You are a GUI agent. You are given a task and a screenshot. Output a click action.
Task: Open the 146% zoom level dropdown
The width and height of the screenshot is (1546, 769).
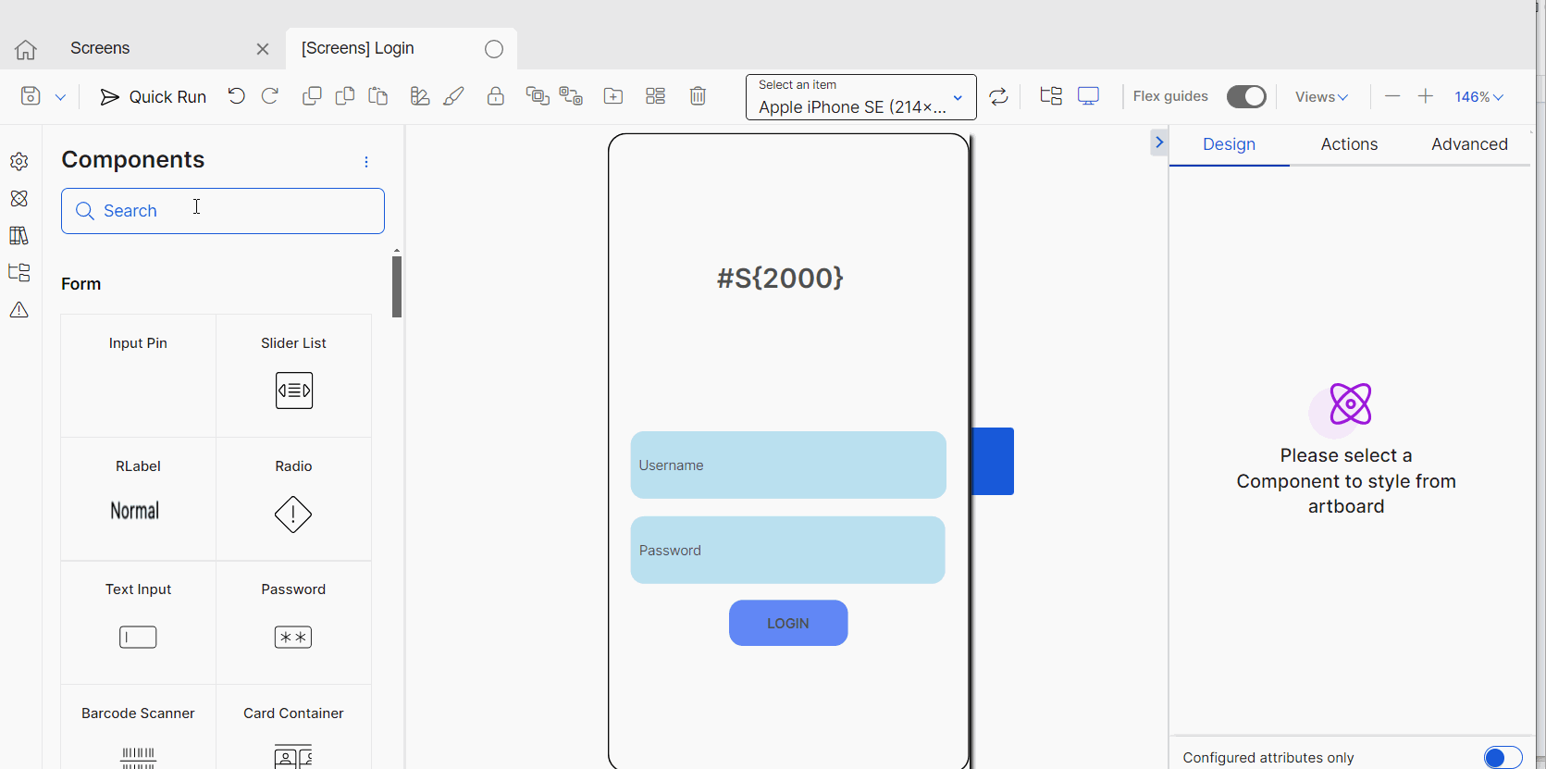click(1478, 97)
